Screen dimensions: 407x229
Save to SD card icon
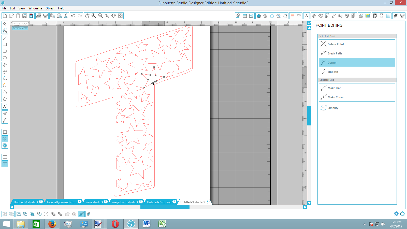(x=31, y=16)
